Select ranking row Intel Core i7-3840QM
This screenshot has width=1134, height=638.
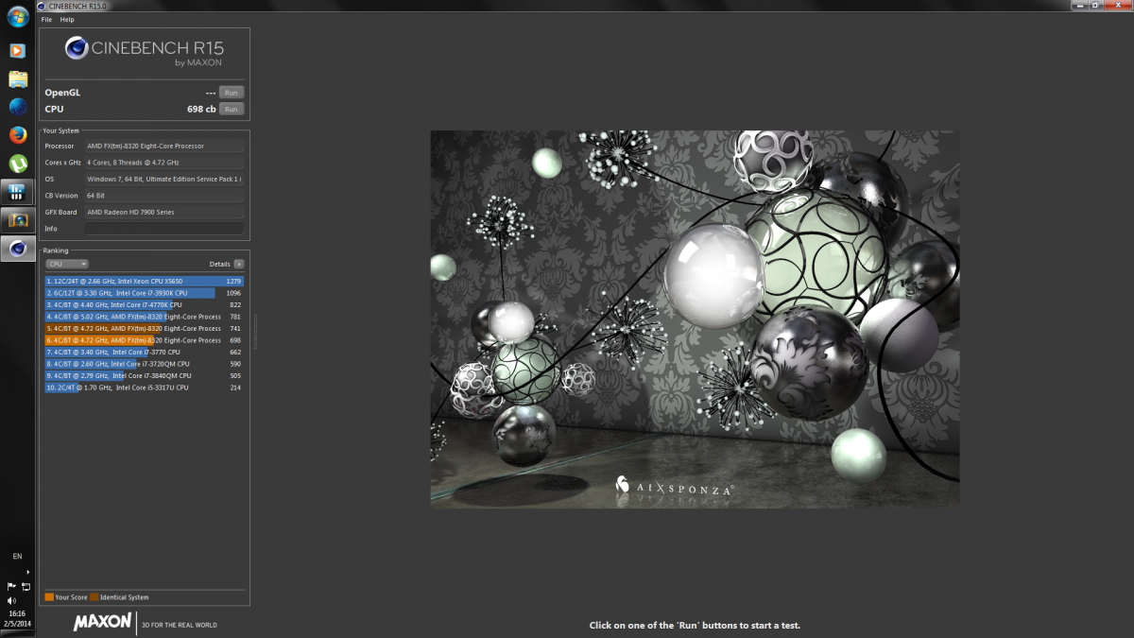(x=145, y=376)
